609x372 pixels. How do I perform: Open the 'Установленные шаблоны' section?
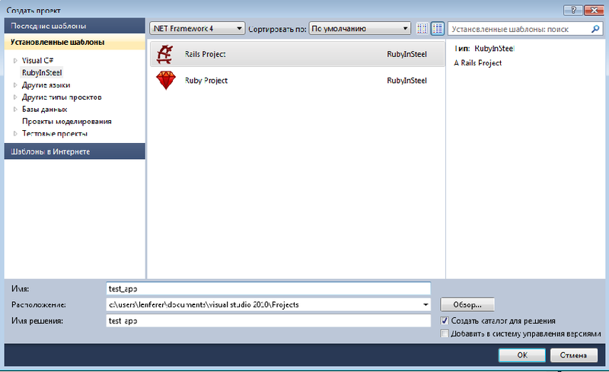tap(75, 42)
